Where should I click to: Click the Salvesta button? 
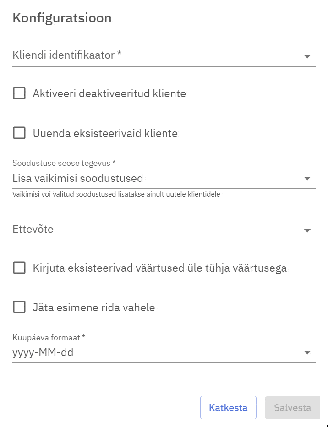click(292, 407)
